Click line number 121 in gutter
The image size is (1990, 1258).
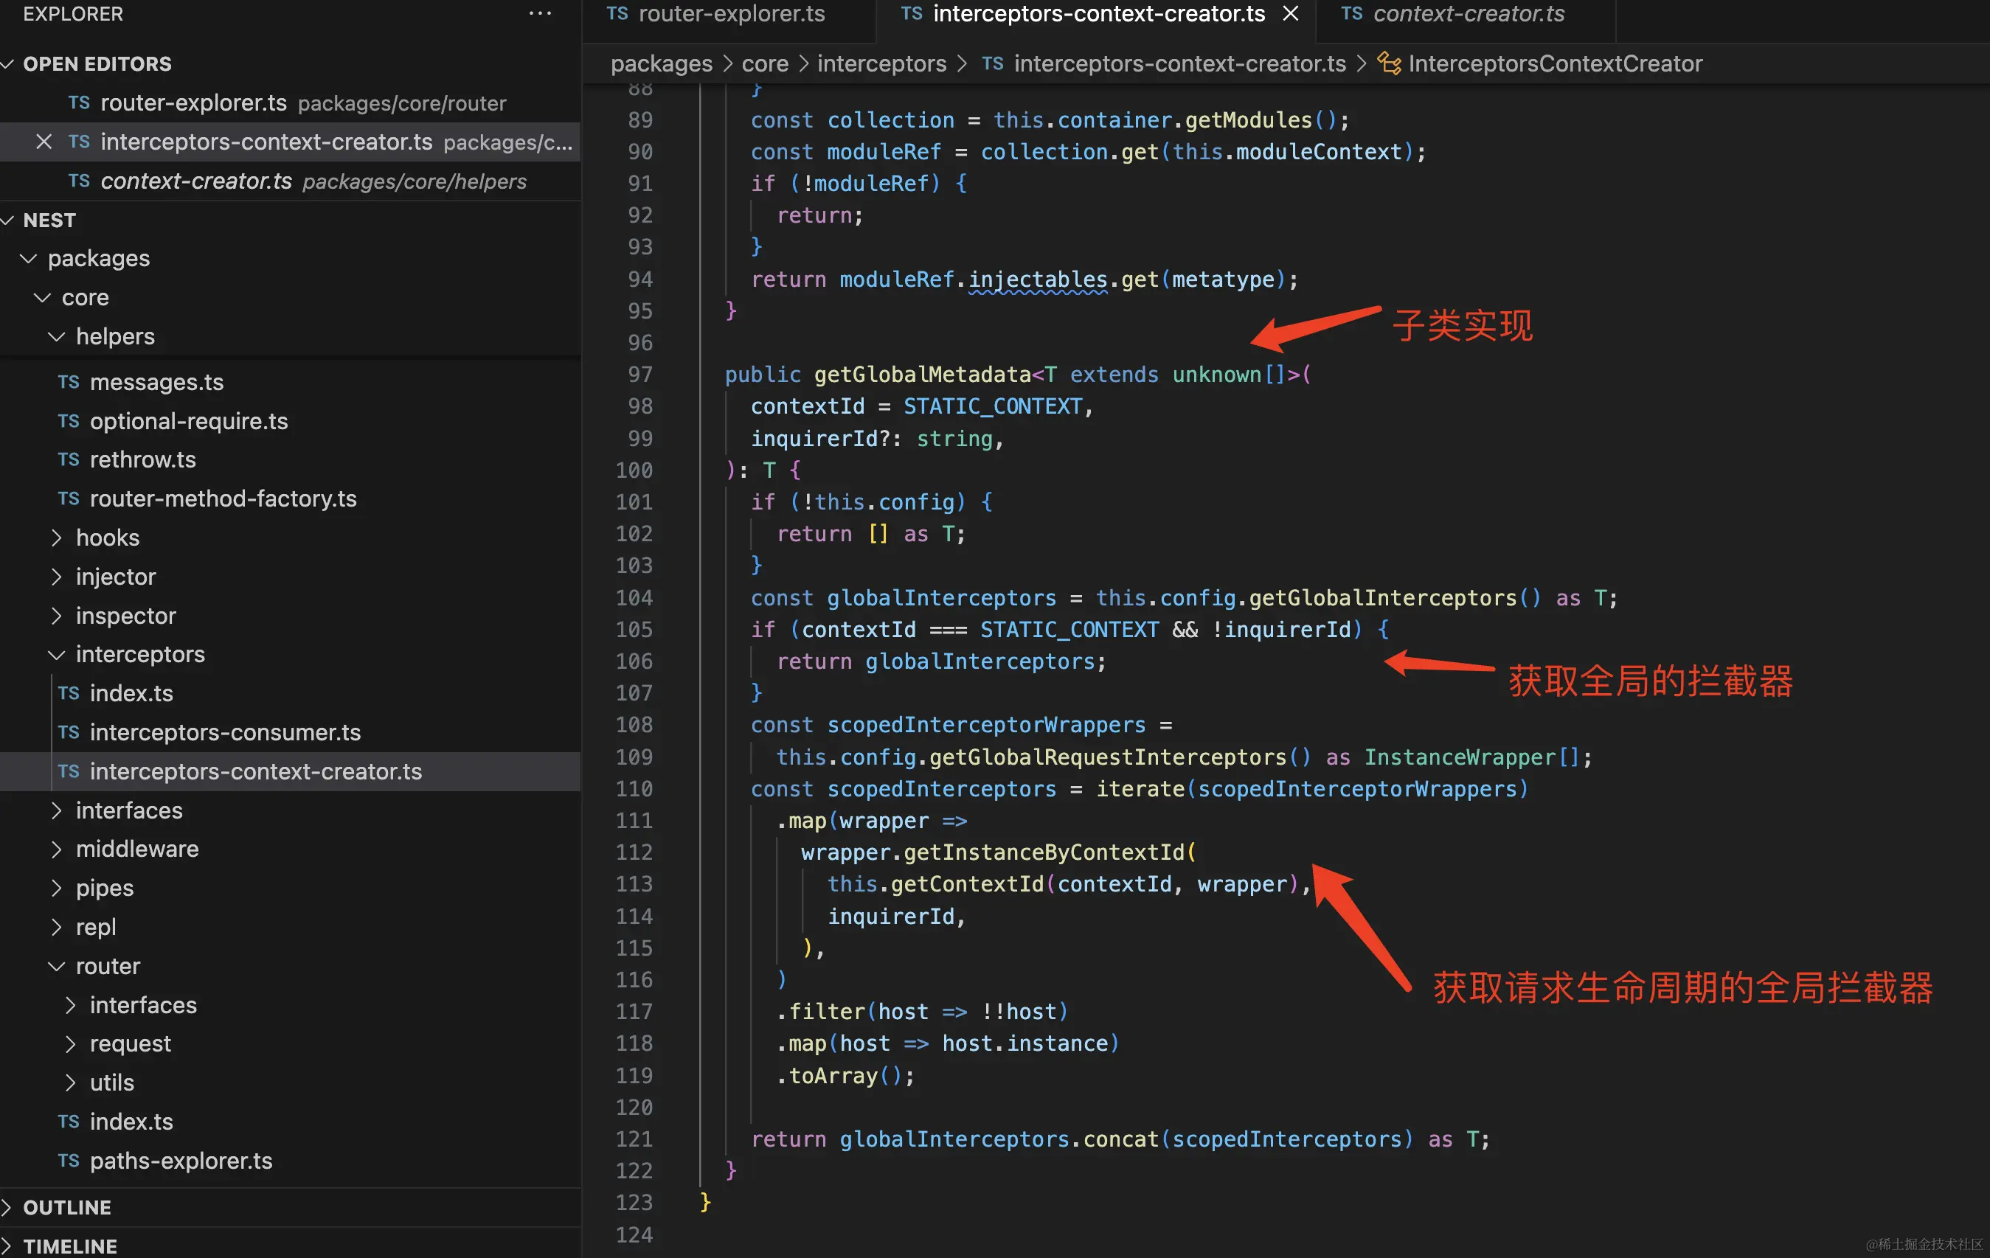(x=634, y=1140)
